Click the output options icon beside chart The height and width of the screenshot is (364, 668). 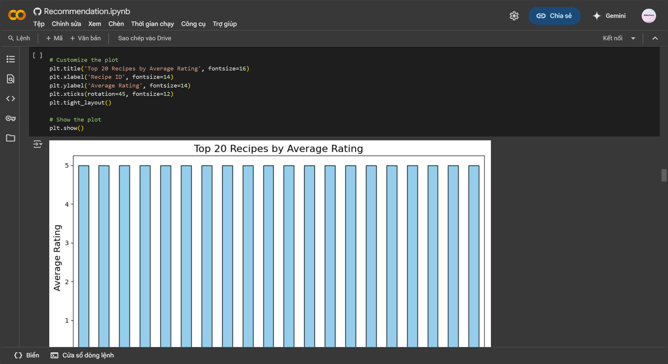click(x=38, y=144)
